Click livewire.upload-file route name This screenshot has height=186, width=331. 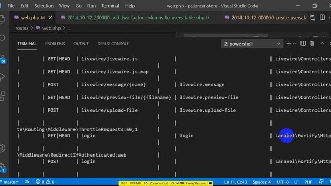pyautogui.click(x=208, y=110)
